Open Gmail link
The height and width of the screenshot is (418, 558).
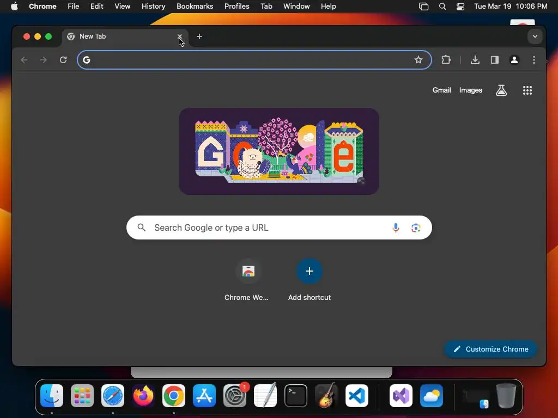[441, 90]
